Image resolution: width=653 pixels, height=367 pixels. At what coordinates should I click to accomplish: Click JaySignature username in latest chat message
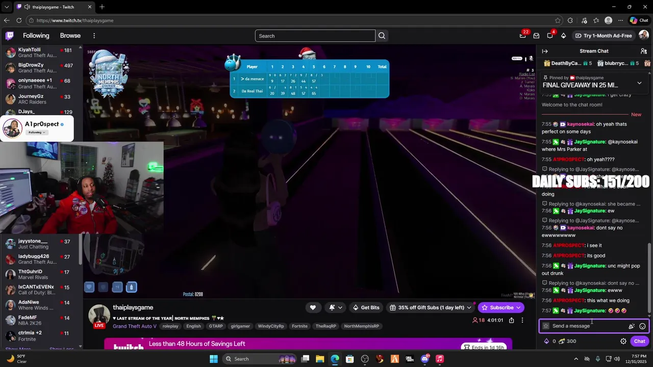(590, 310)
